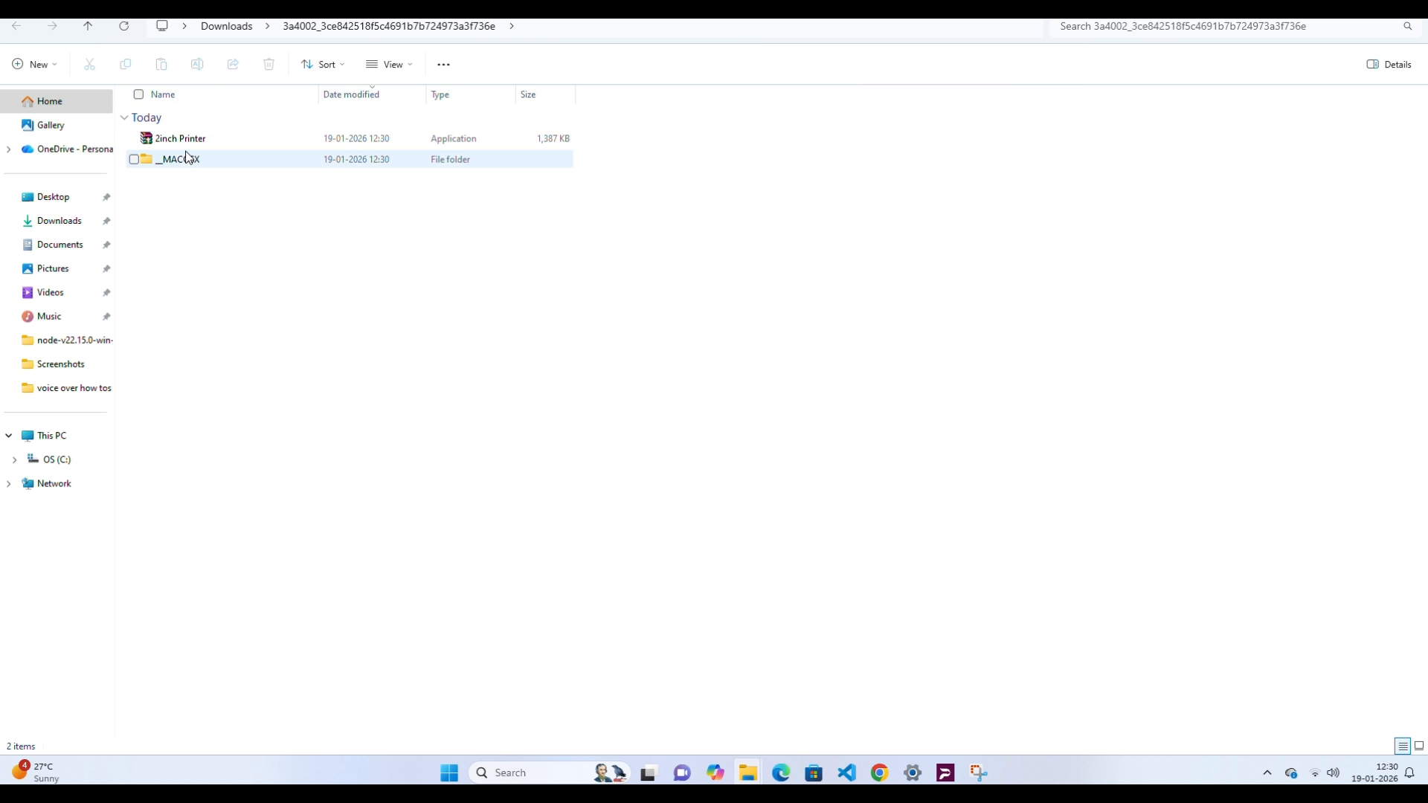Image resolution: width=1428 pixels, height=803 pixels.
Task: Open the View menu
Action: 389,65
